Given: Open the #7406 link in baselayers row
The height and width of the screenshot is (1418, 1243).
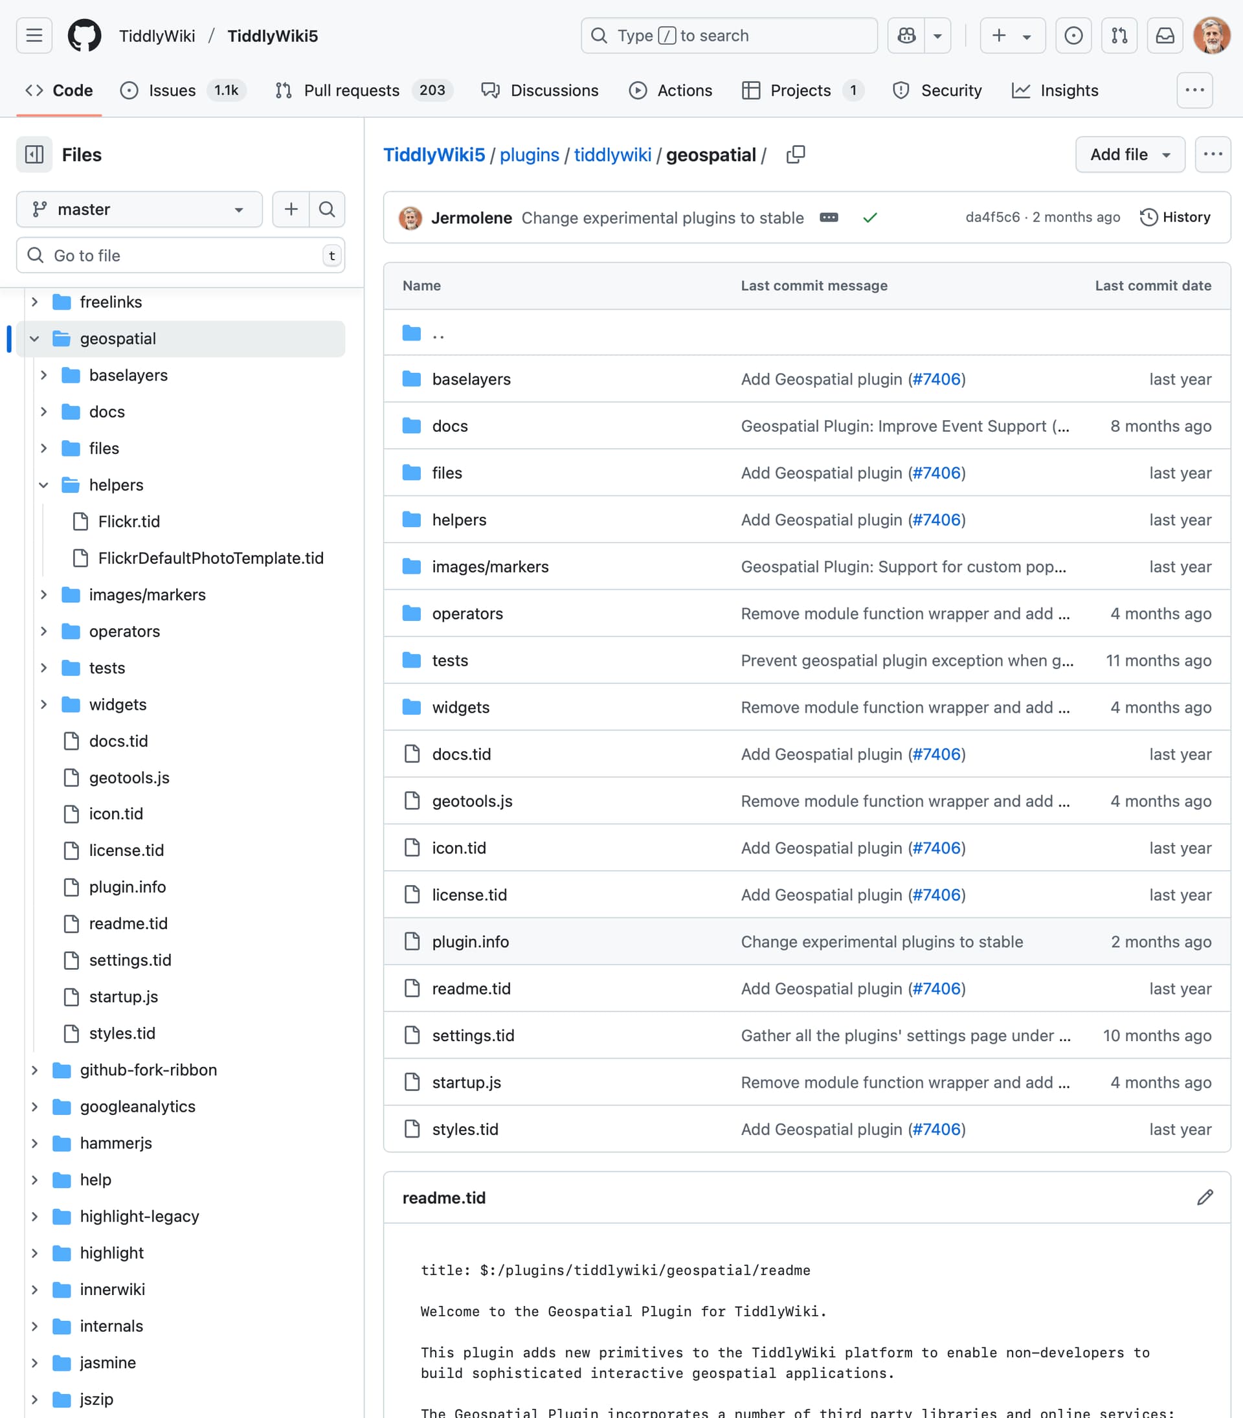Looking at the screenshot, I should click(x=936, y=379).
